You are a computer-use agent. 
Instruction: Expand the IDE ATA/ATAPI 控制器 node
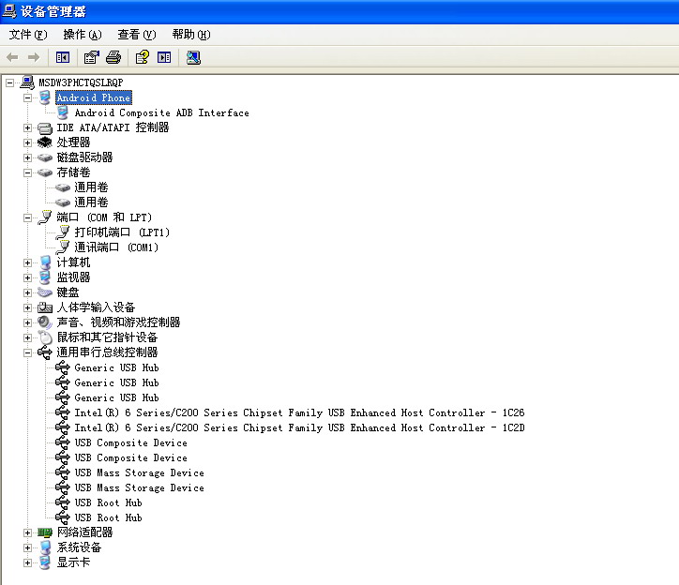[x=27, y=127]
